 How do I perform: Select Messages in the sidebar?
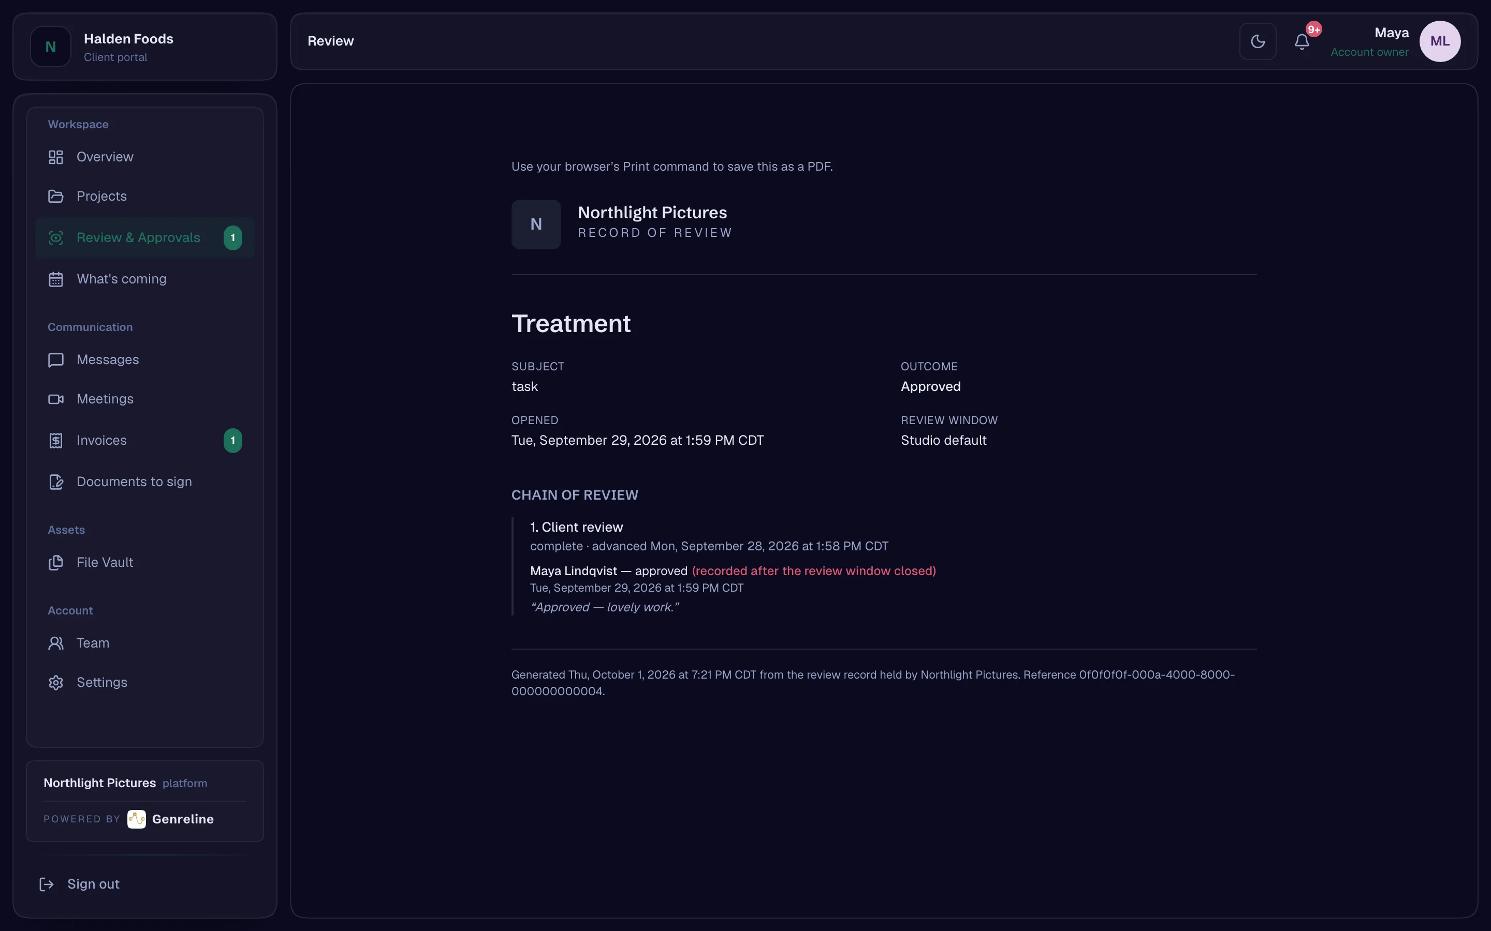[x=145, y=359]
